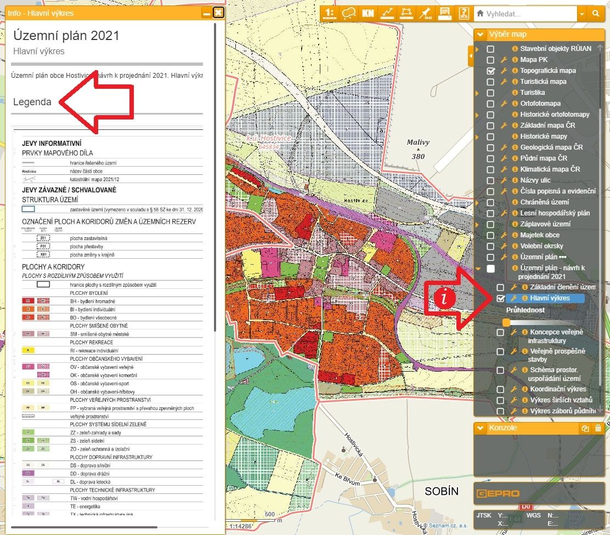
Task: Clear console with trash icon
Action: 598,428
